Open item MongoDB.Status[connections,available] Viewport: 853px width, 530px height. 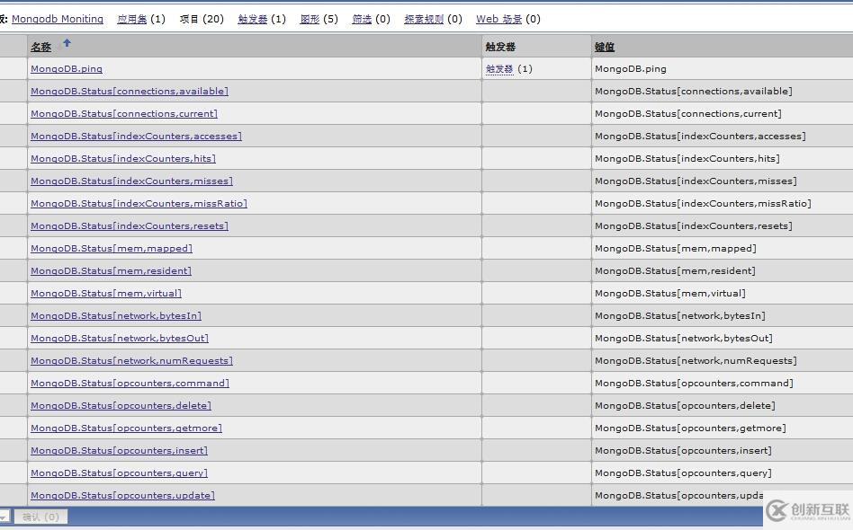pos(130,92)
